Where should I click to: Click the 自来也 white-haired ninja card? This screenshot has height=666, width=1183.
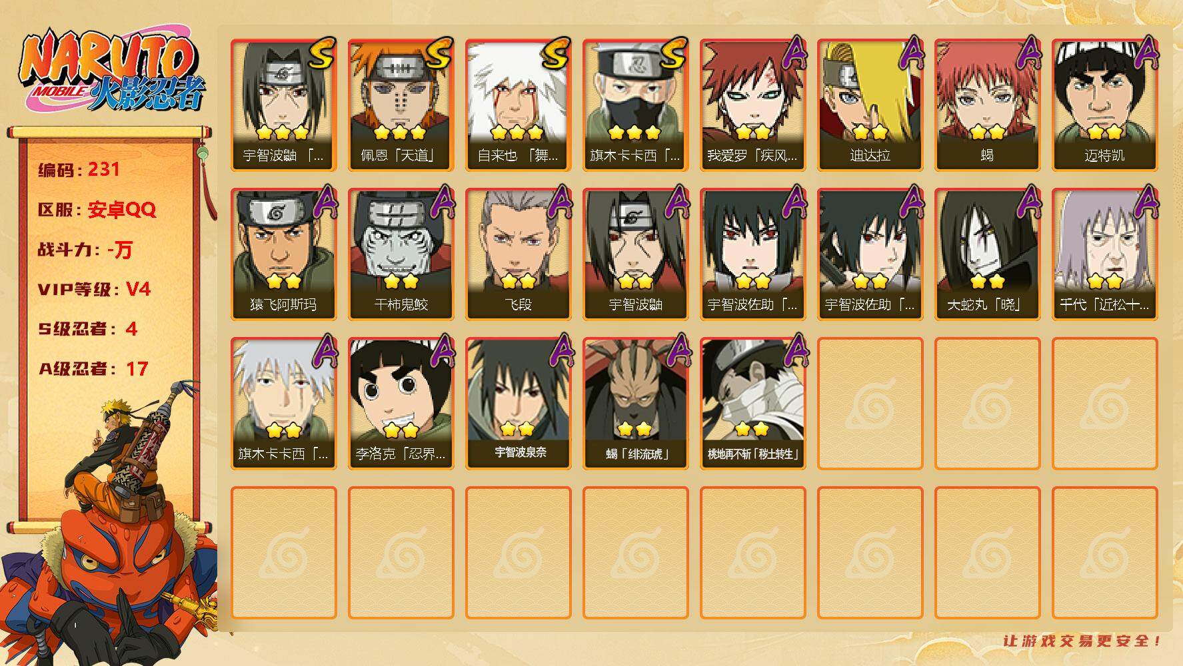click(518, 105)
